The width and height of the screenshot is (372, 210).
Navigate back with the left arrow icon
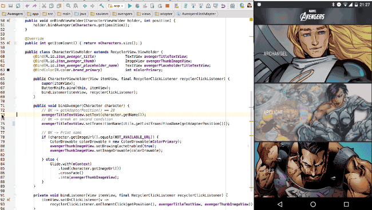85,6
